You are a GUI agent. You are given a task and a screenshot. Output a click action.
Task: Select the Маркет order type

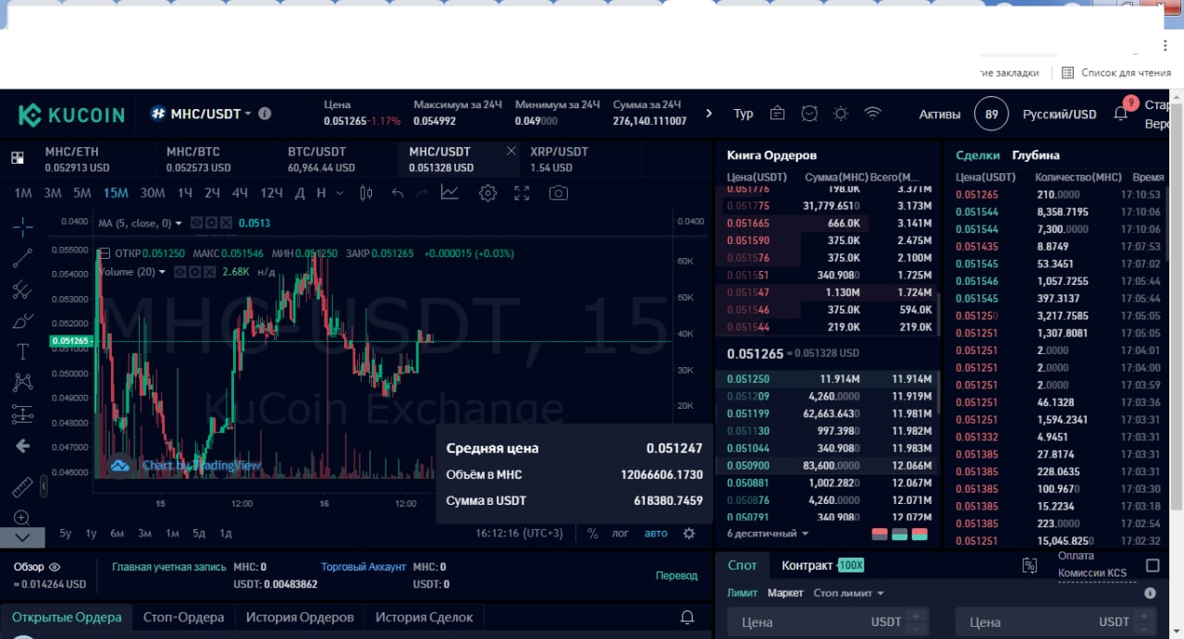785,593
